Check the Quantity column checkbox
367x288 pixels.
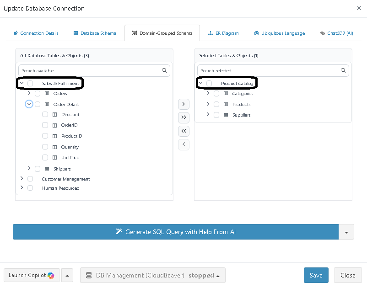[45, 147]
